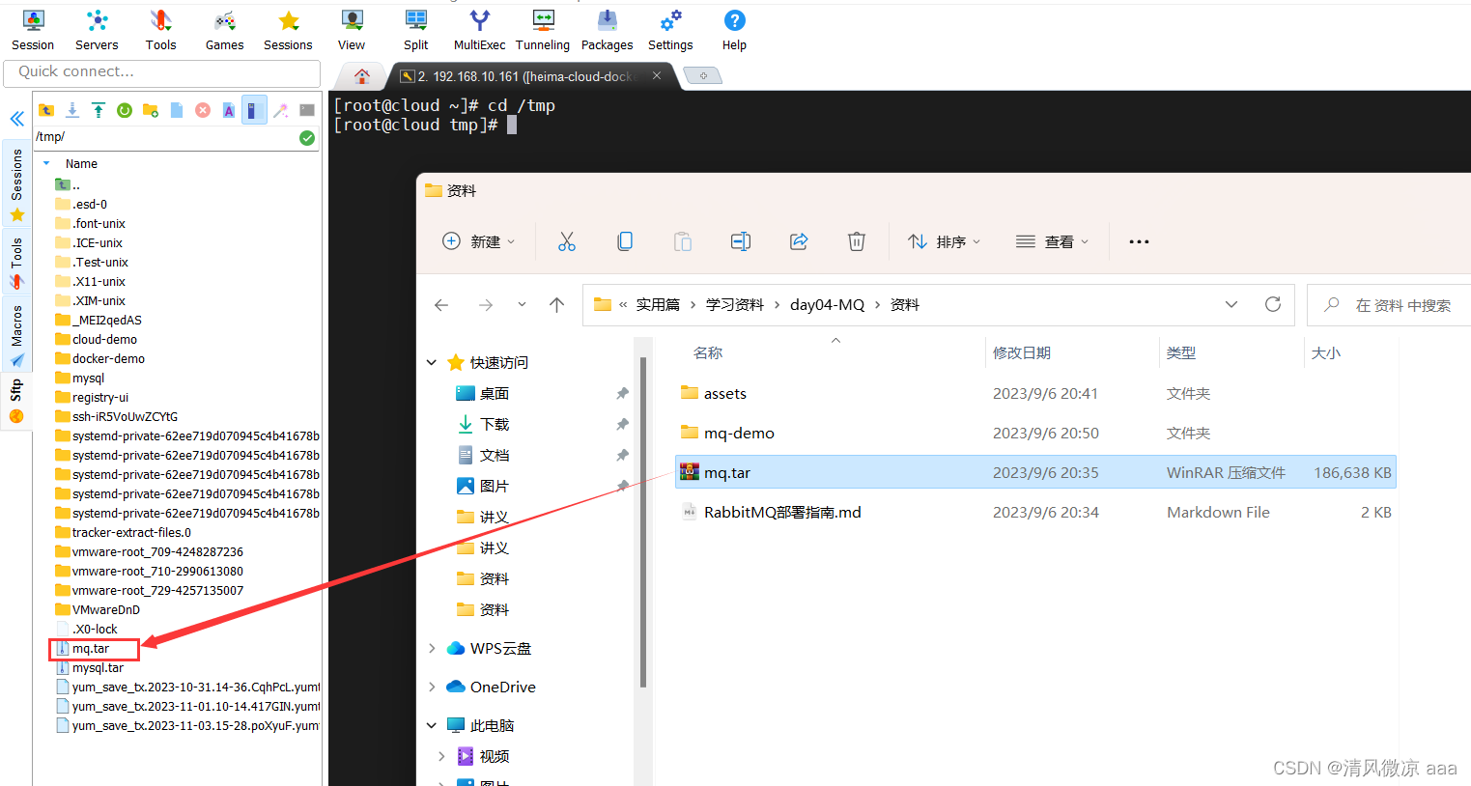Screen dimensions: 1471x786
Task: Open the Help icon
Action: [x=734, y=30]
